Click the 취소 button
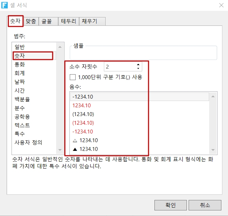 [x=205, y=205]
